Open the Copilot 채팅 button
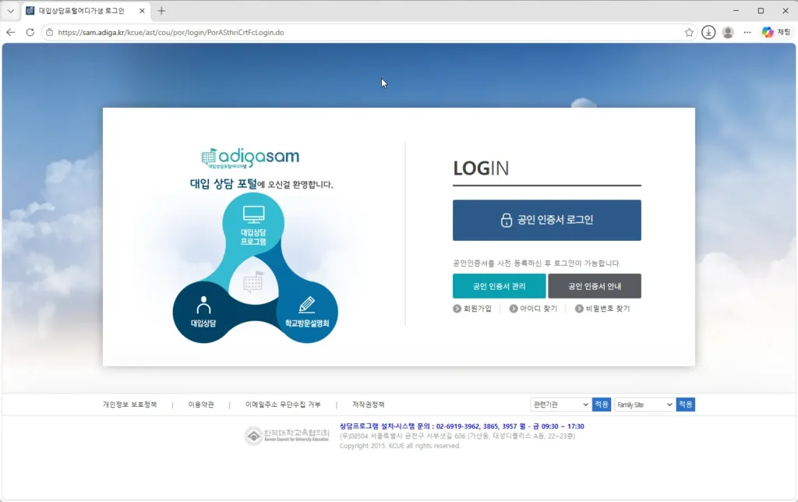798x502 pixels. (776, 32)
